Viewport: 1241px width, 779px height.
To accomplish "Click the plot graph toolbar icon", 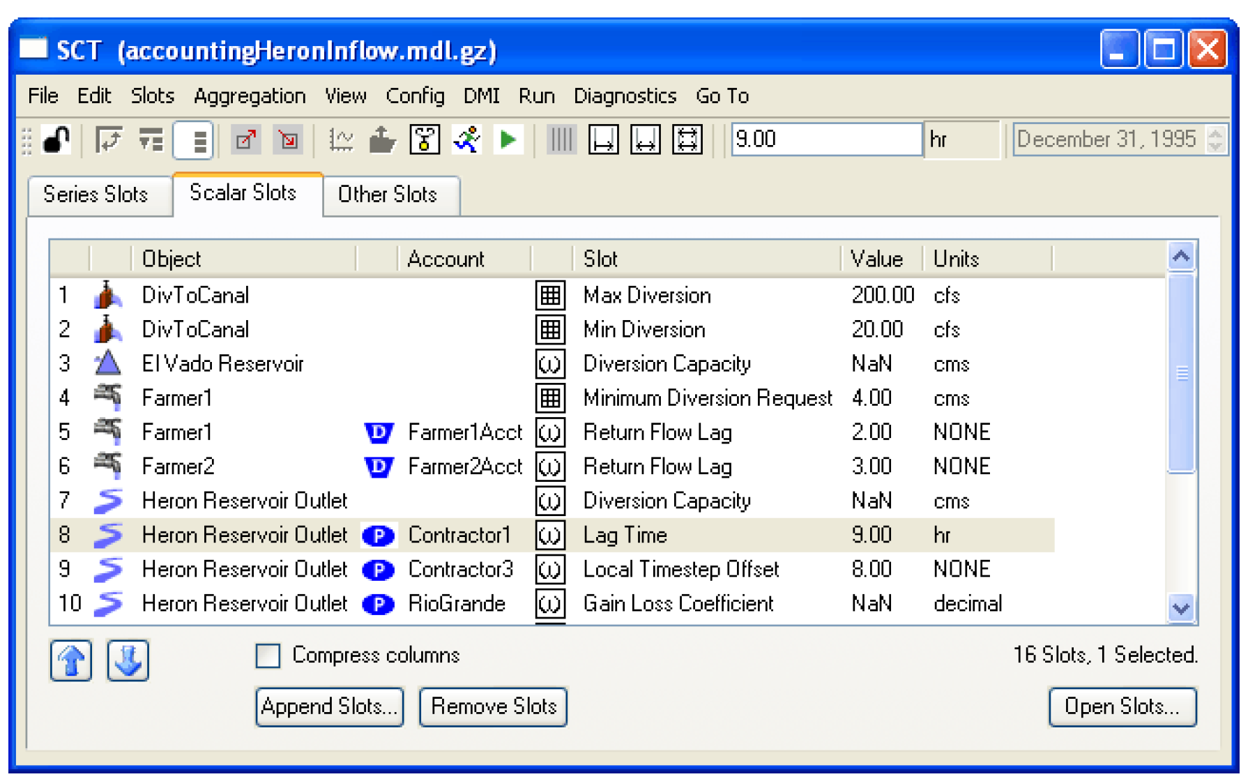I will point(340,139).
